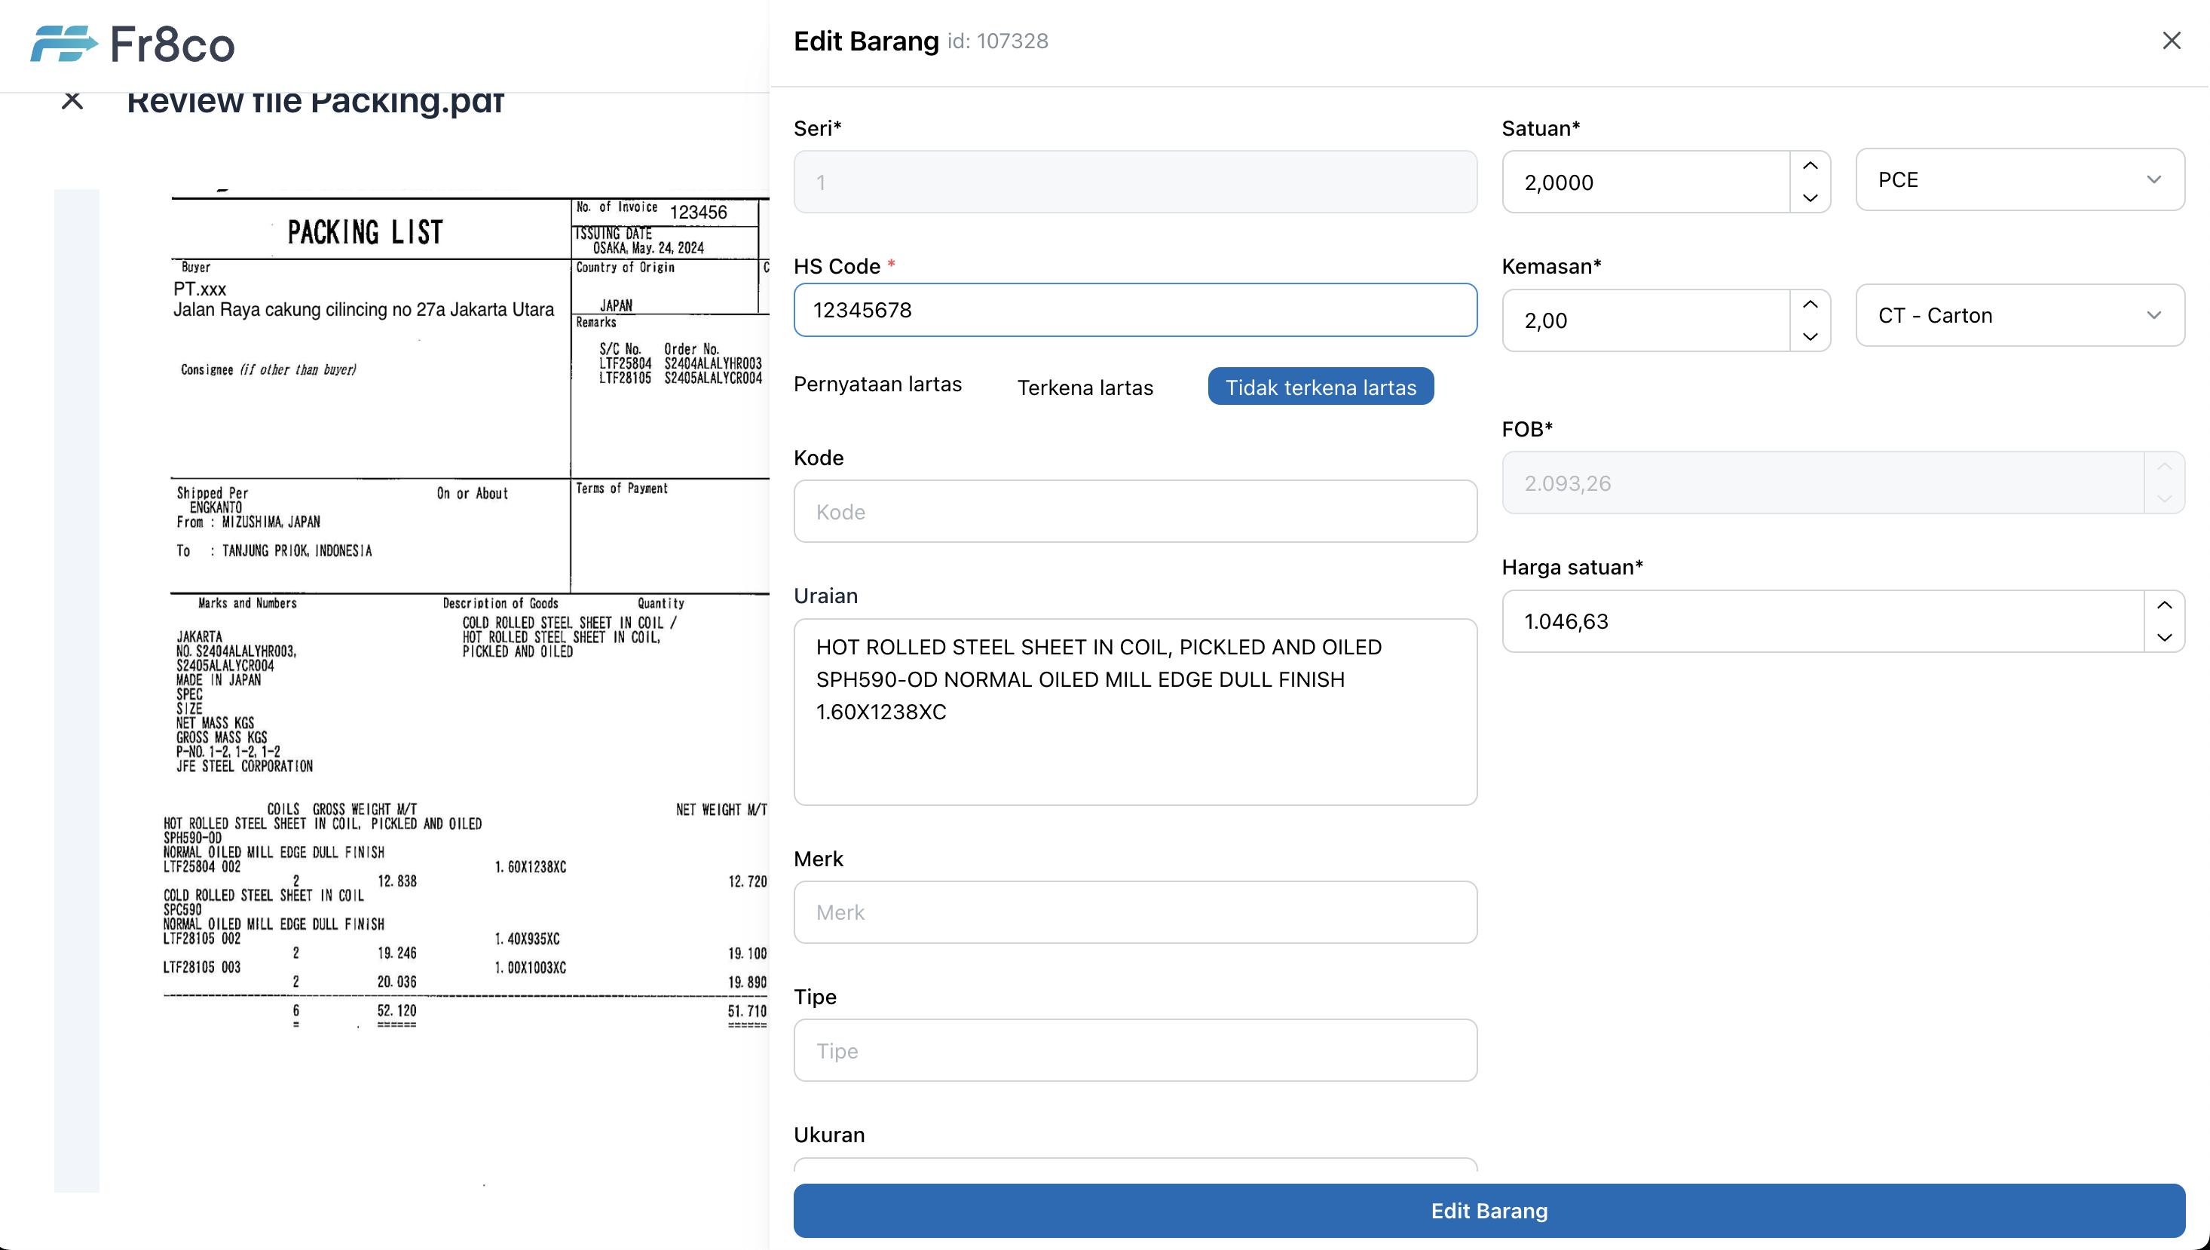The height and width of the screenshot is (1250, 2210).
Task: Decrease Satuan quantity with down arrow
Action: point(1810,198)
